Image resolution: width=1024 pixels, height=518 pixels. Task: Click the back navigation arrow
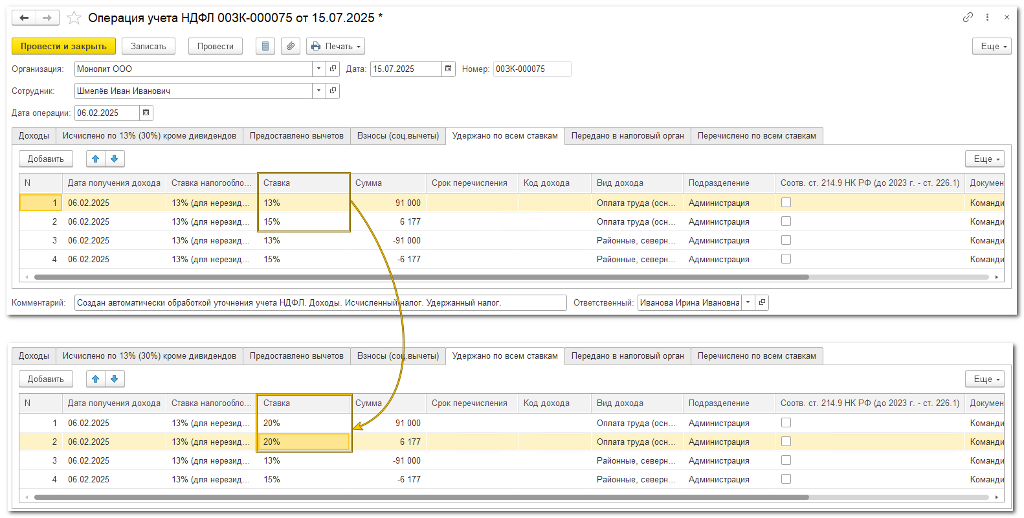pos(24,18)
